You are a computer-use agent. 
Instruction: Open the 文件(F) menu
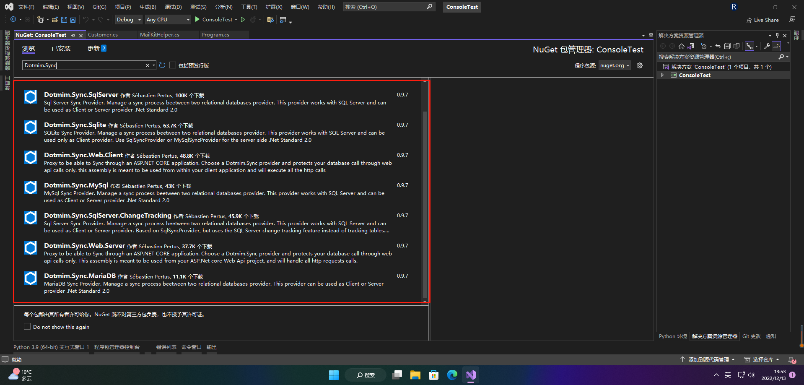click(x=26, y=7)
